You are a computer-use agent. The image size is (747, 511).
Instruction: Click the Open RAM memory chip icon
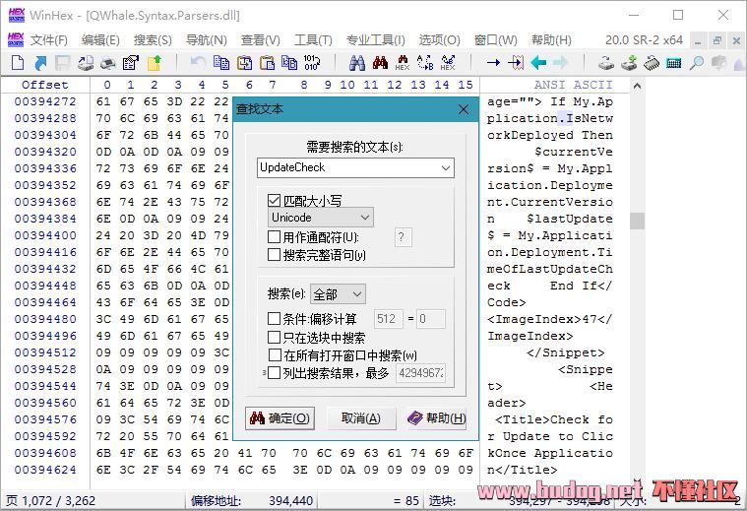pos(652,62)
